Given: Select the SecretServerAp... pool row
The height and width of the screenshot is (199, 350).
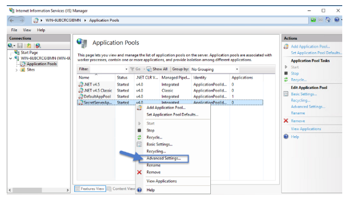Looking at the screenshot, I should click(170, 102).
